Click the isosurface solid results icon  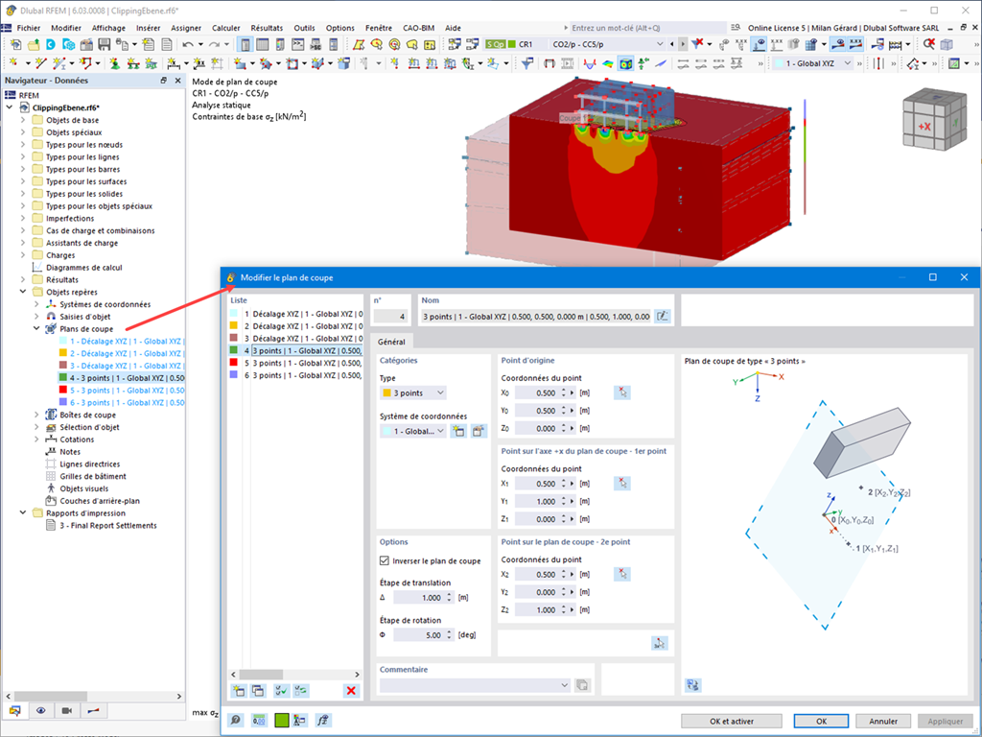click(625, 63)
